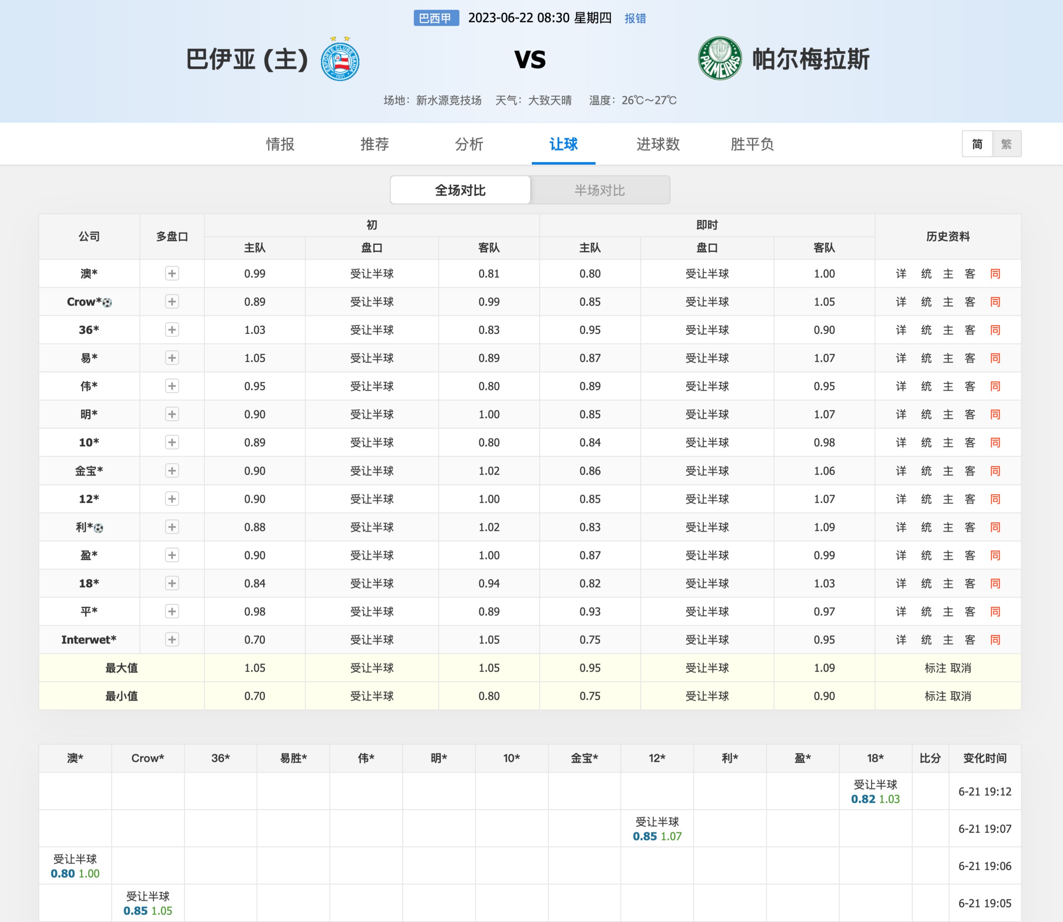Switch to Simplified Chinese 简

click(977, 144)
